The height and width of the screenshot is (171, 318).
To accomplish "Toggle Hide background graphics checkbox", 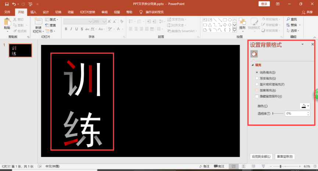I will click(257, 96).
